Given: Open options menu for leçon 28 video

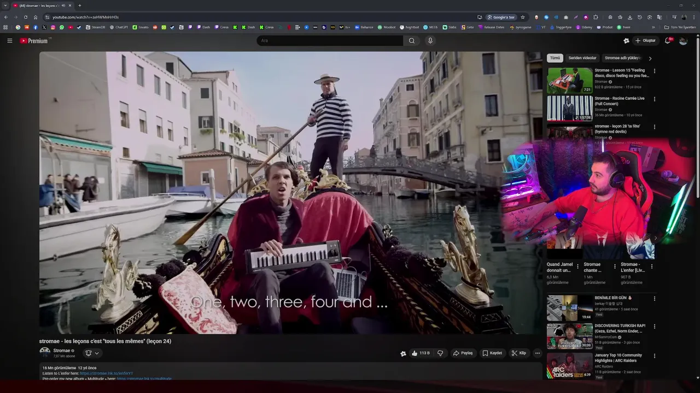Looking at the screenshot, I should click(654, 127).
